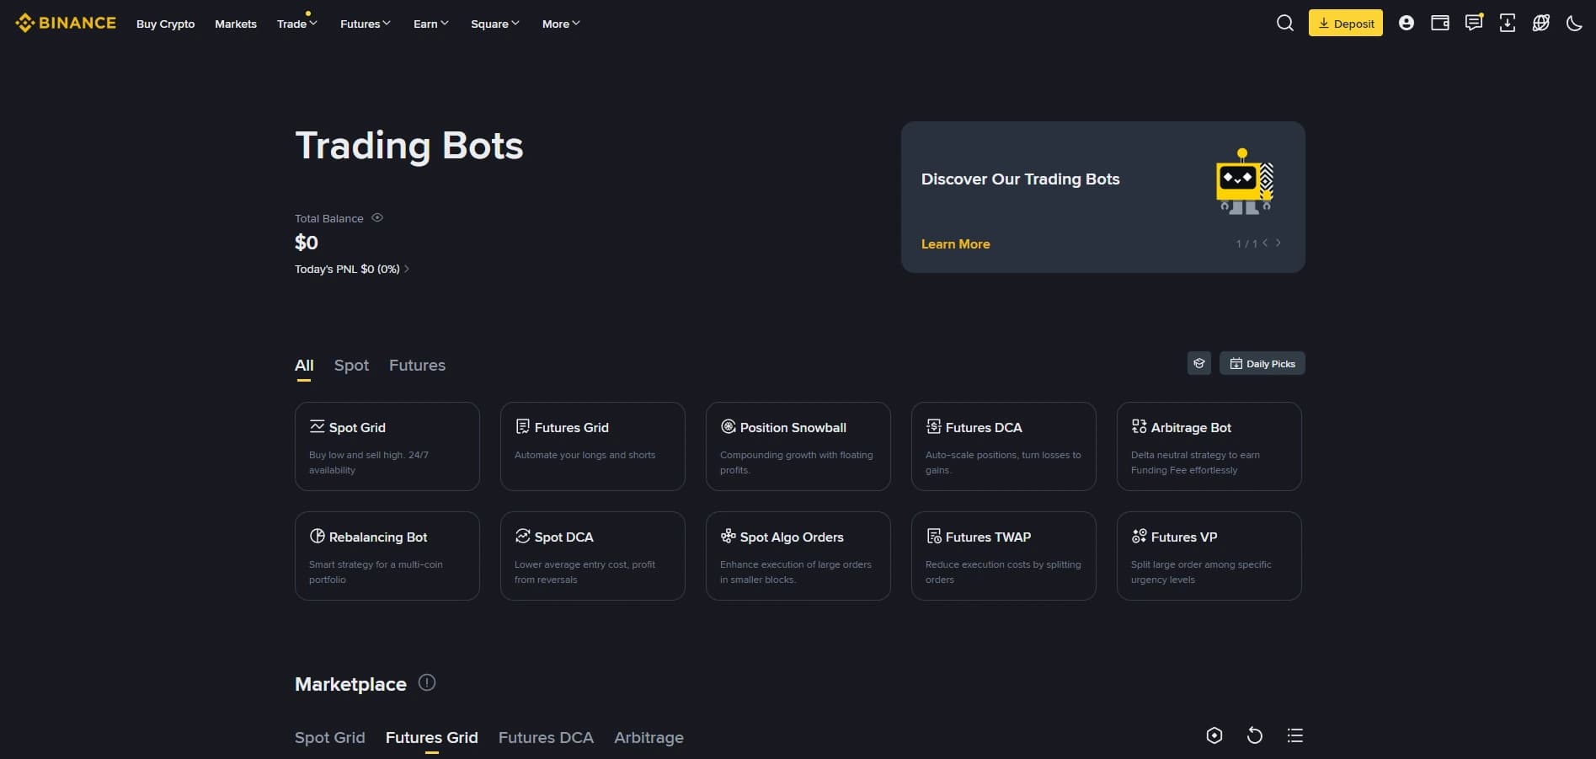Click 'Discover Our Trading Bots' banner title

pos(1020,179)
